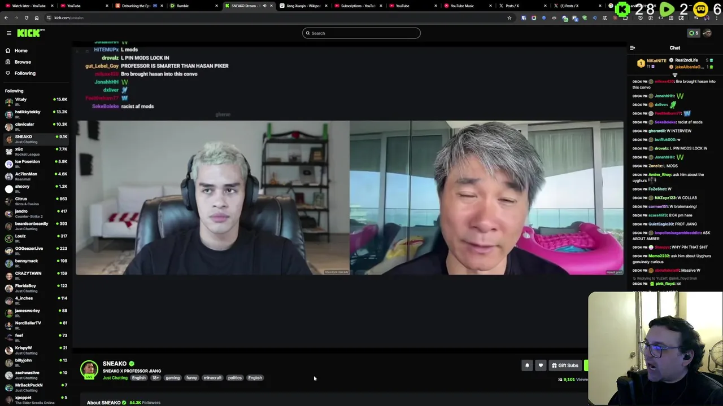Viewport: 723px width, 406px height.
Task: Open NerdBallerTV's channel avatar
Action: pyautogui.click(x=8, y=325)
